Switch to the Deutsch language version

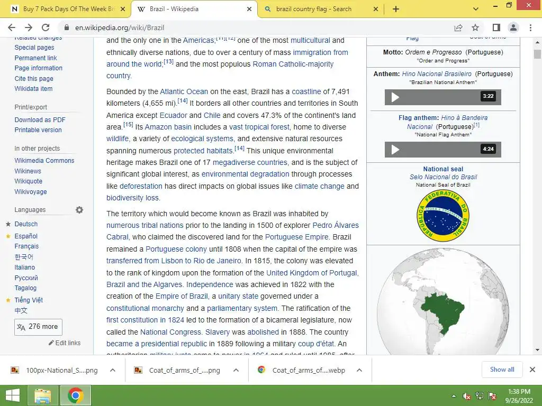click(26, 224)
